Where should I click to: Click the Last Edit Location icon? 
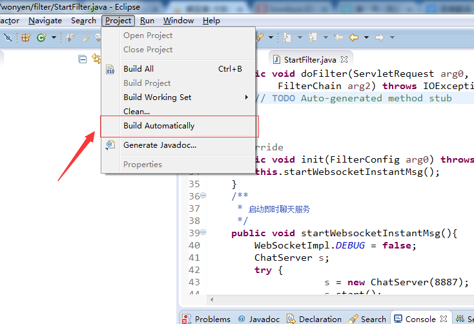(x=338, y=37)
